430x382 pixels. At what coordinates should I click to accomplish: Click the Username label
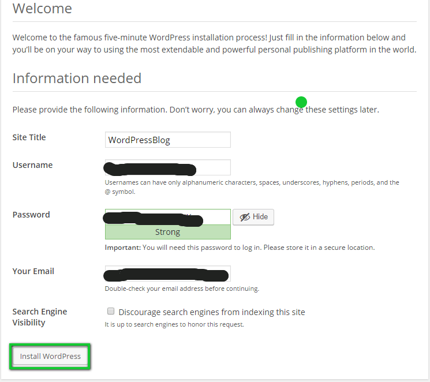32,165
